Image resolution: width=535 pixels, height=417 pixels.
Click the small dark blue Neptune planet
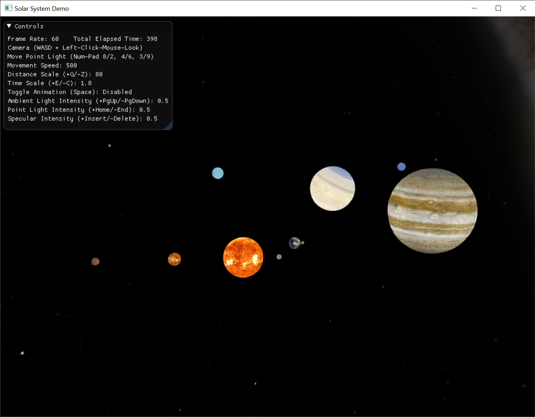(x=401, y=167)
